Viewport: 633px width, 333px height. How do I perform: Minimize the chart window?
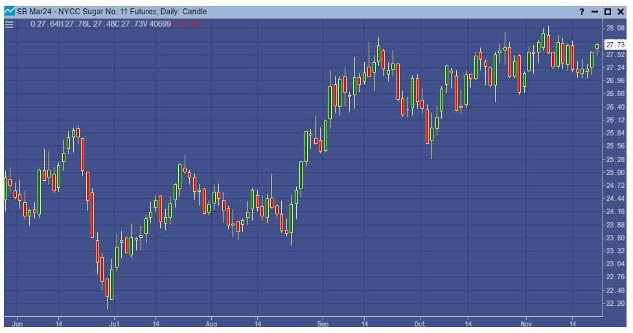[594, 12]
